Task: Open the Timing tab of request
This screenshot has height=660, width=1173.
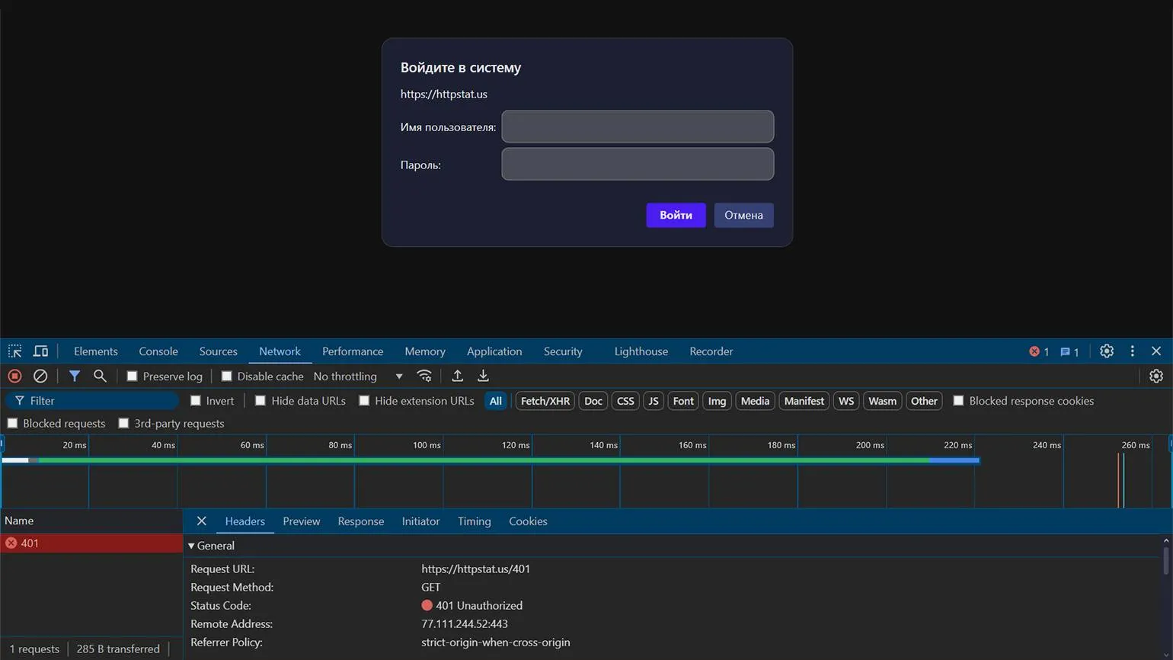Action: (474, 521)
